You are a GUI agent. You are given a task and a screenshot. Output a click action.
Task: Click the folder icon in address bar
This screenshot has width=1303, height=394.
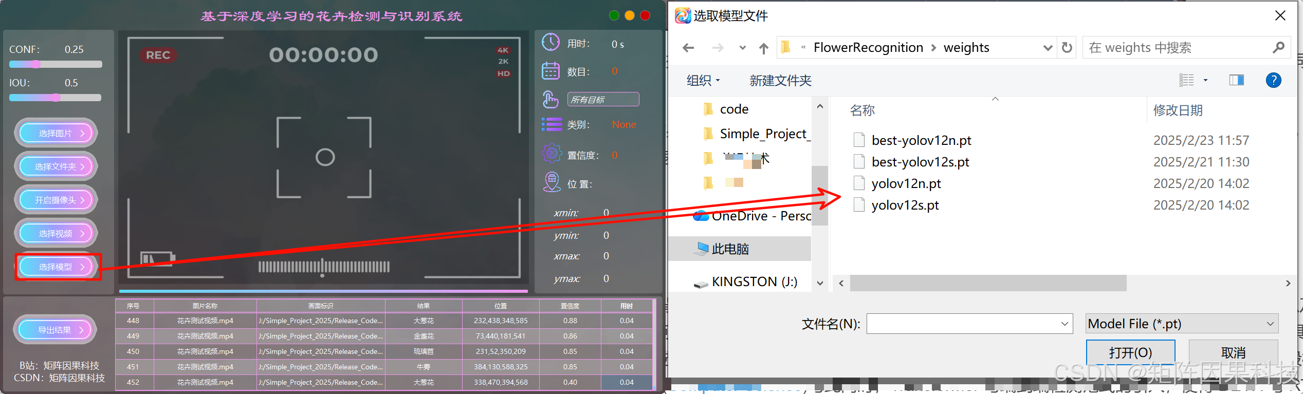[x=785, y=48]
